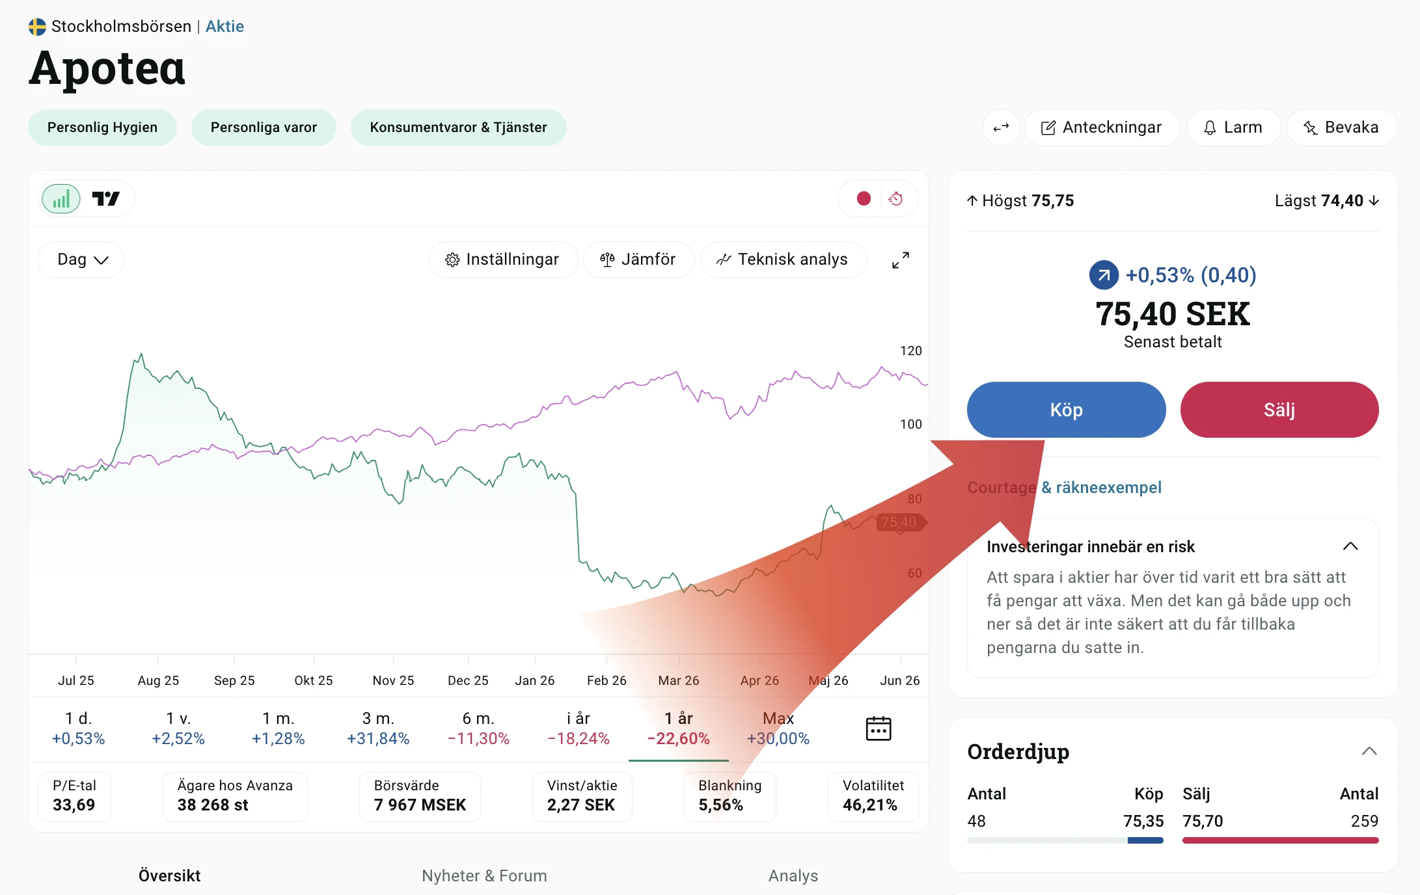Switch to the TradingView chart icon
The height and width of the screenshot is (895, 1420).
(105, 199)
